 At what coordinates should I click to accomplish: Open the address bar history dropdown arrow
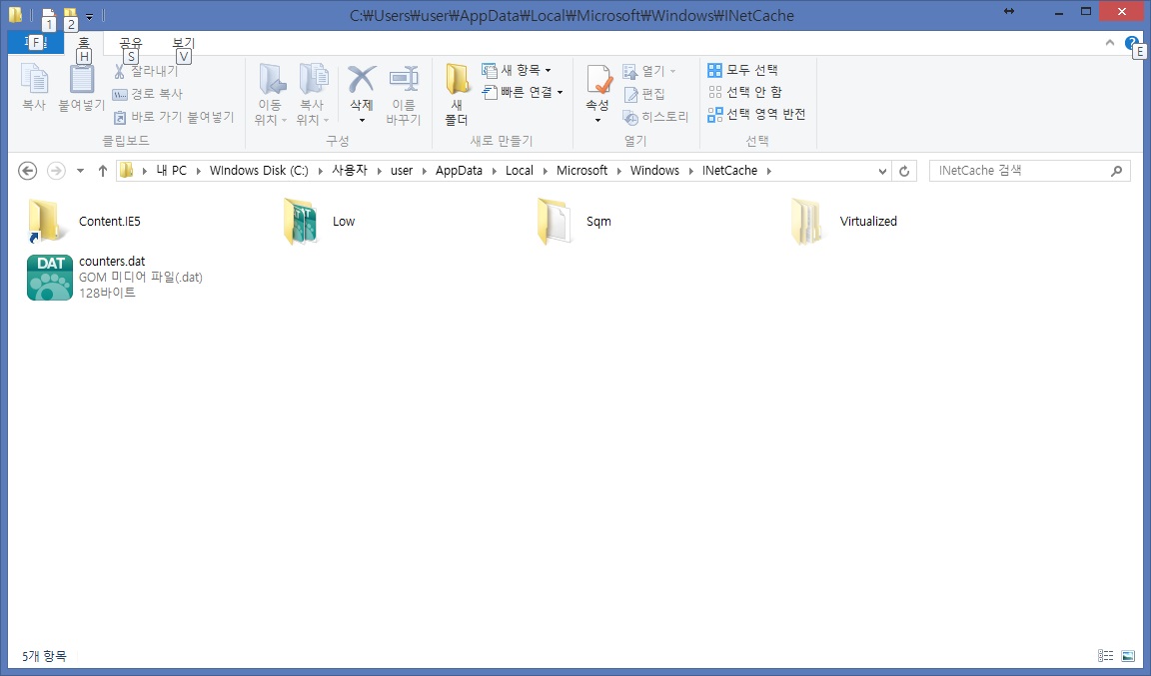tap(882, 171)
